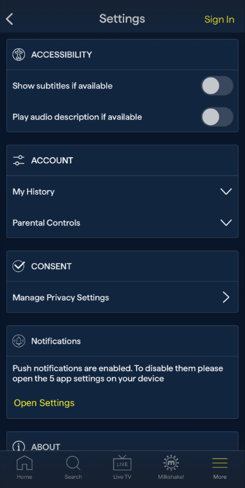Open Search magnifier in bottom bar
Screen dimensions: 245x488
(73, 467)
